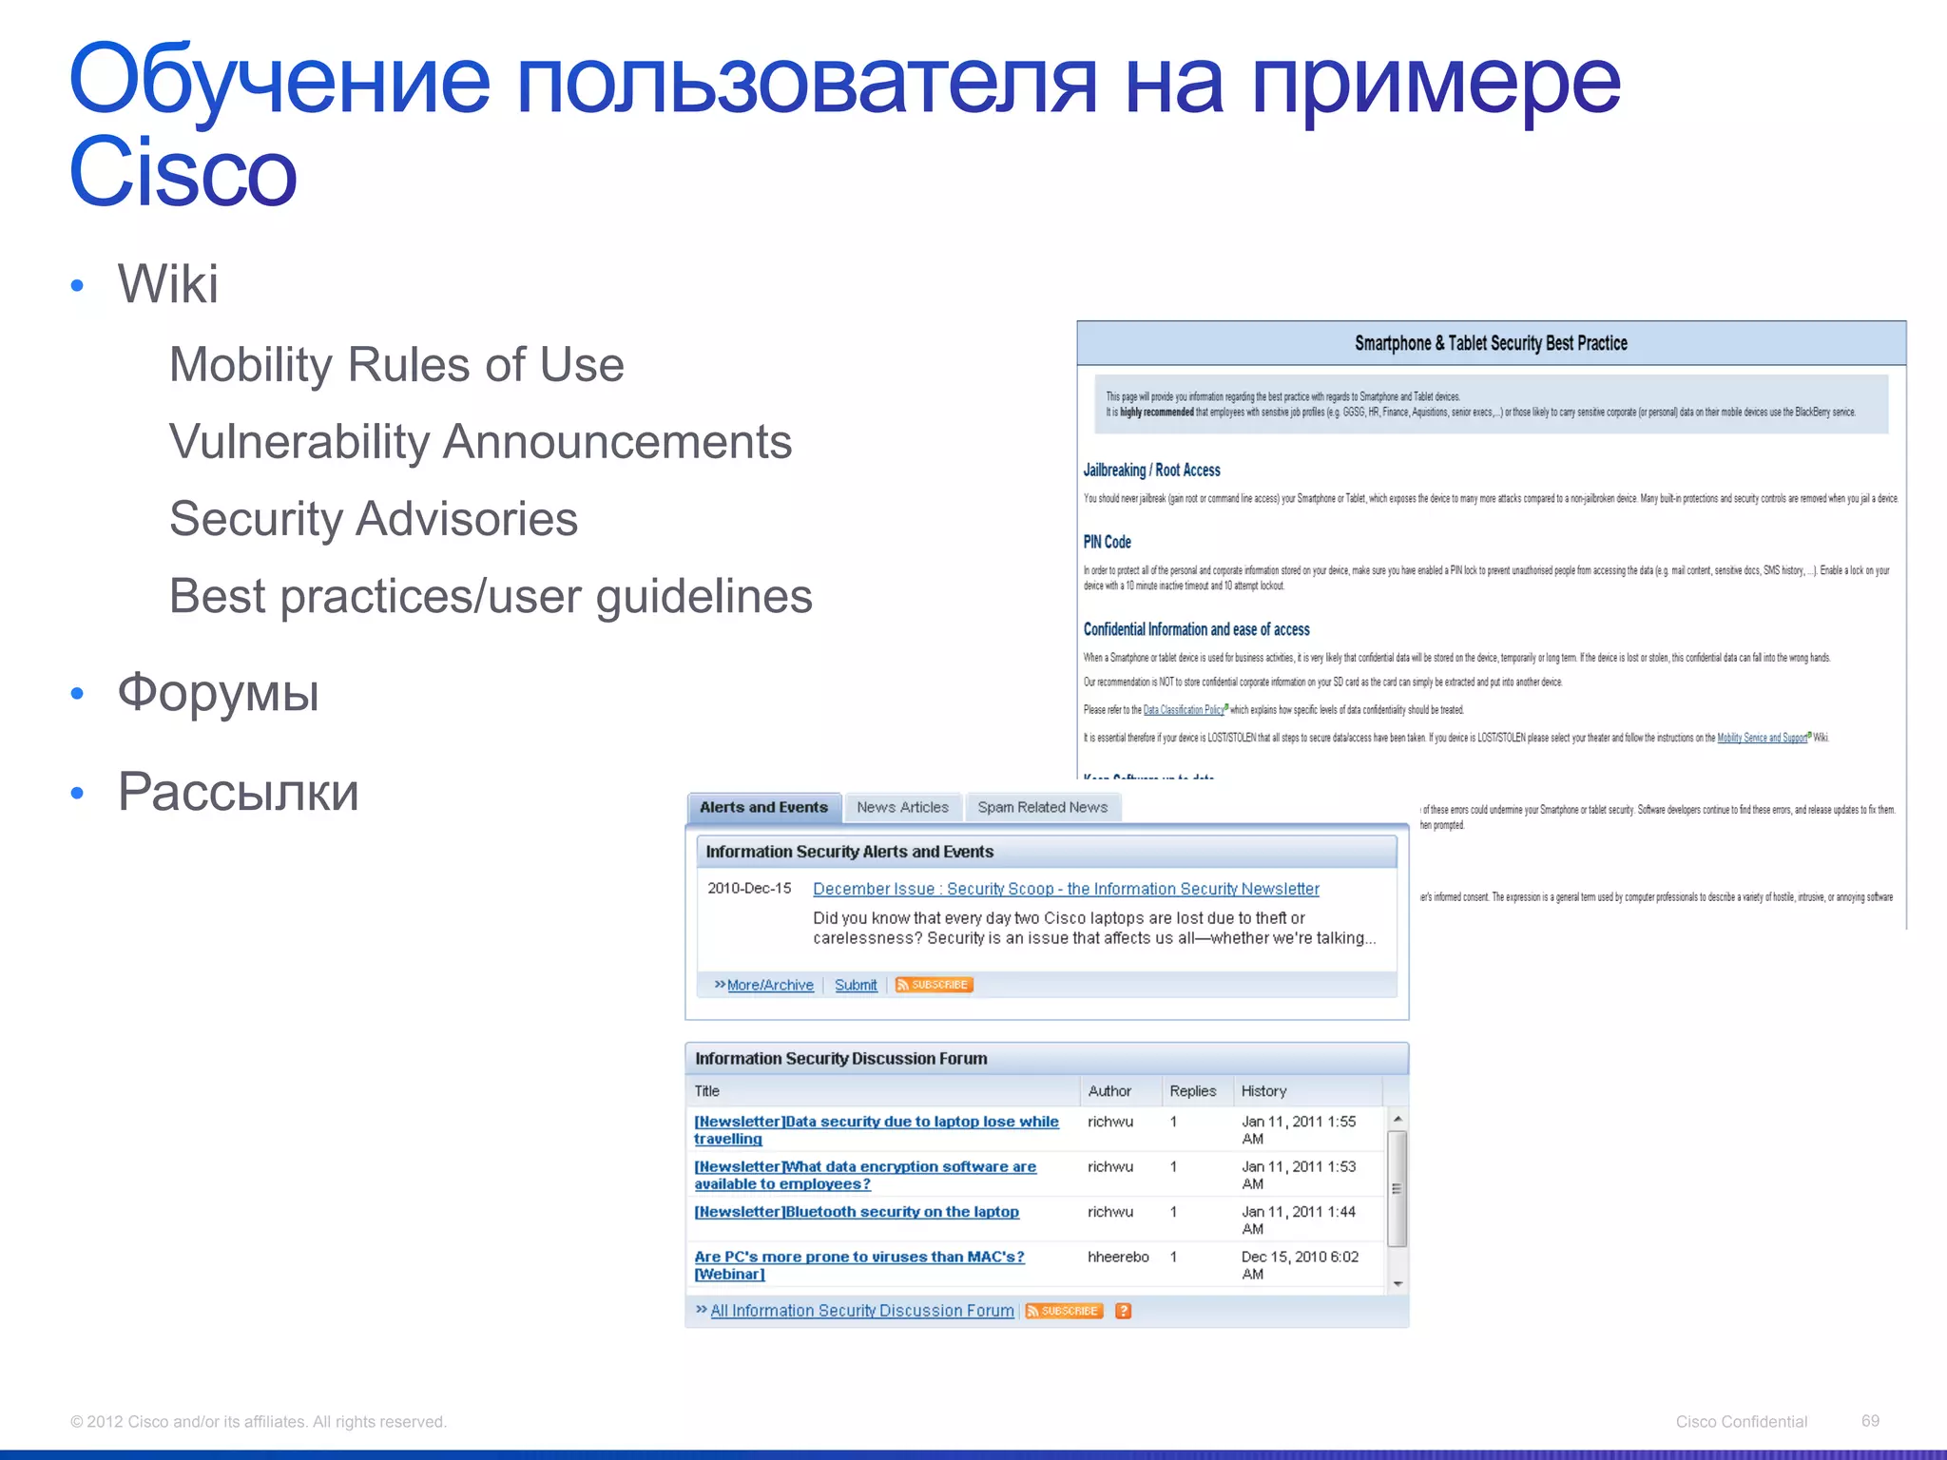The image size is (1947, 1460).
Task: Click the PIN Code heading
Action: click(x=1107, y=542)
